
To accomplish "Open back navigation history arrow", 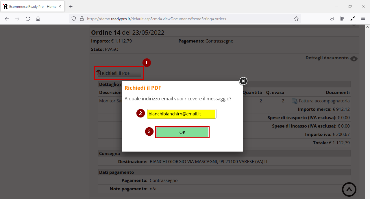I will (7, 19).
